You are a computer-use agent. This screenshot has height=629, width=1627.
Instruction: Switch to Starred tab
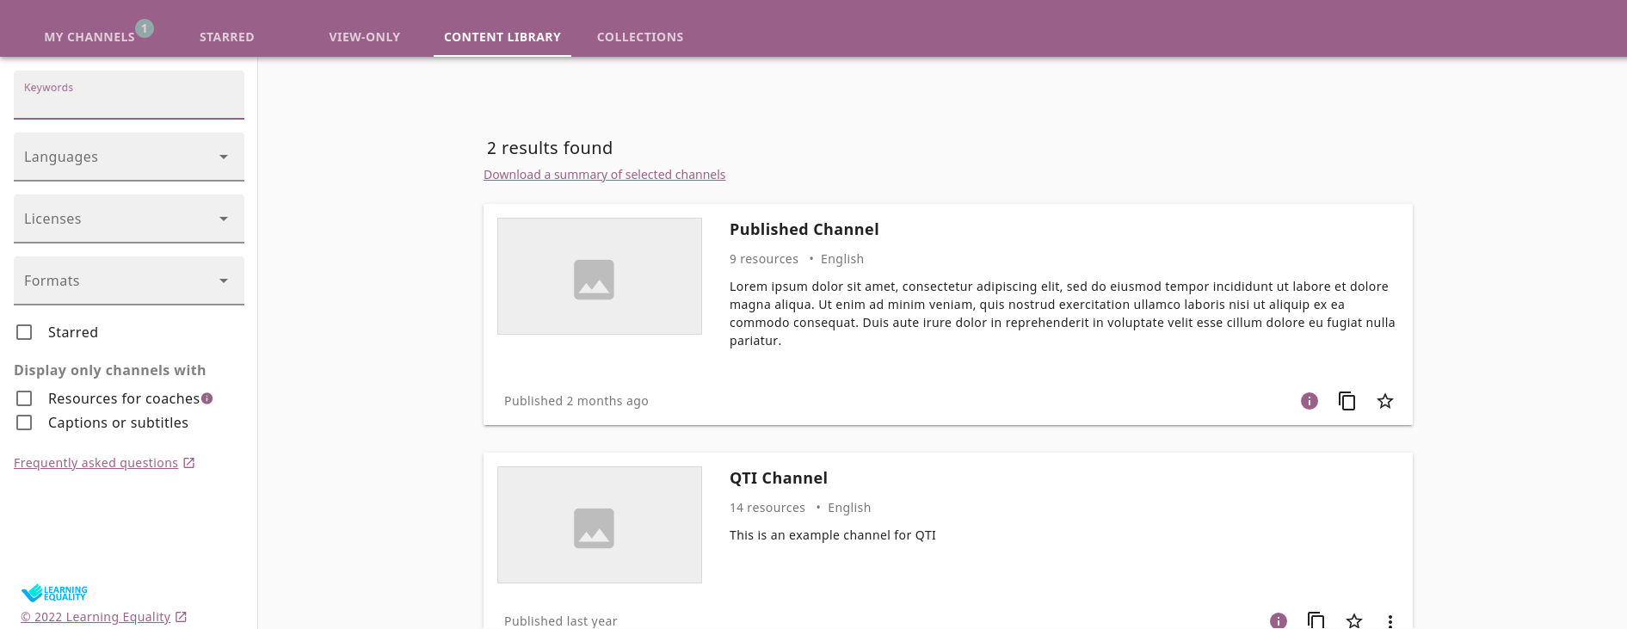coord(227,37)
